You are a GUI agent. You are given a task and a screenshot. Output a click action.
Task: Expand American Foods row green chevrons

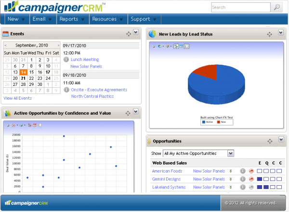231,171
